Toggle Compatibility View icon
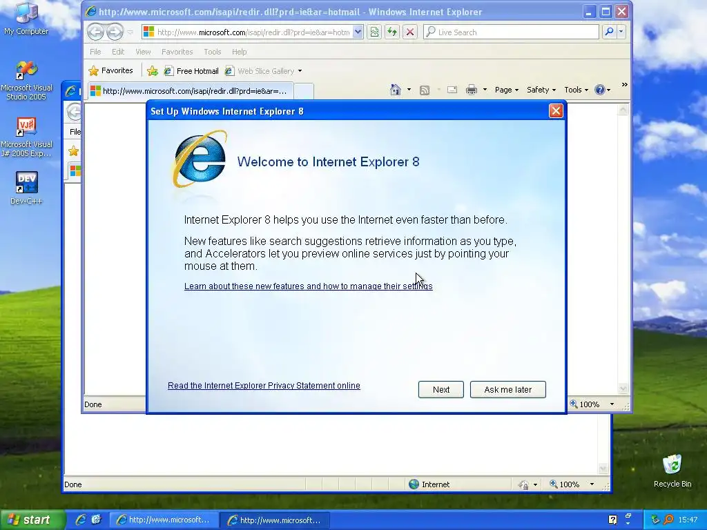This screenshot has height=530, width=707. (x=374, y=32)
